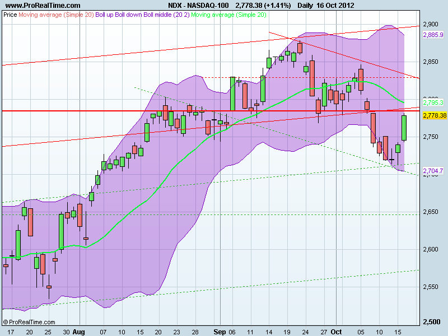Click the 07 date label on time axis
This screenshot has width=448, height=336.
pos(103,332)
